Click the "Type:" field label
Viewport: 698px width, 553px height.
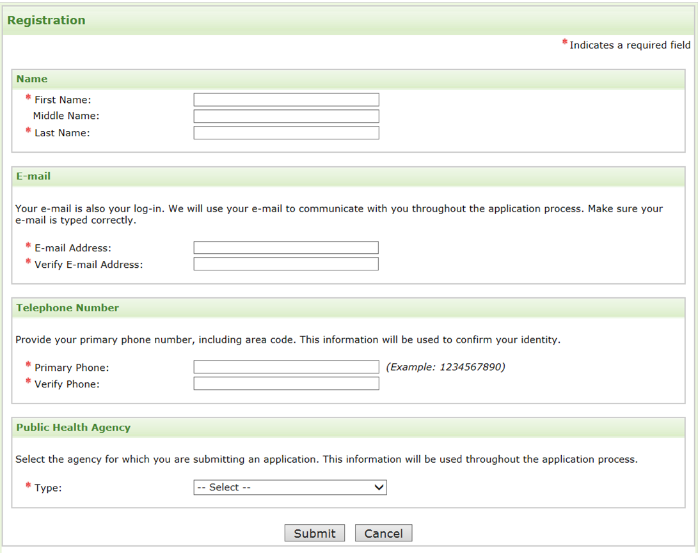tap(48, 488)
